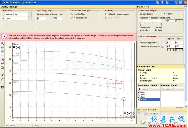The width and height of the screenshot is (188, 128).
Task: Click the diagram options icon at toolbar bottom
Action: tap(2, 87)
